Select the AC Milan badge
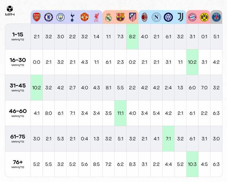The width and height of the screenshot is (227, 182). tap(145, 17)
